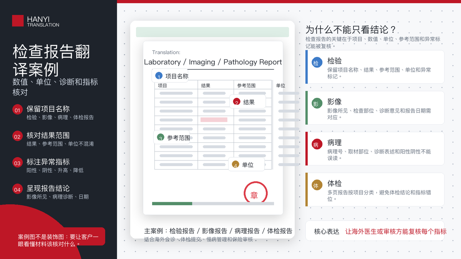Click the 病理号、取材部位 description

379,155
